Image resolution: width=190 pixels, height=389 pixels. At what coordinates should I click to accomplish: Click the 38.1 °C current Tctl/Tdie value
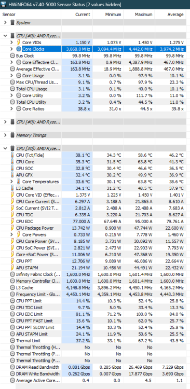pos(83,155)
